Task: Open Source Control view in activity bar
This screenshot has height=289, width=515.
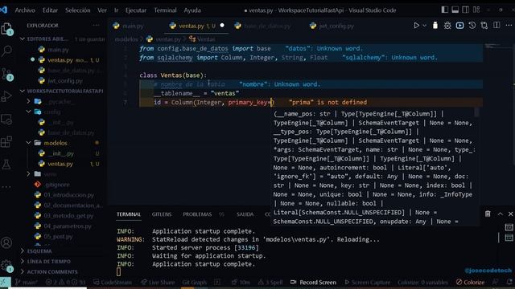Action: click(6, 74)
